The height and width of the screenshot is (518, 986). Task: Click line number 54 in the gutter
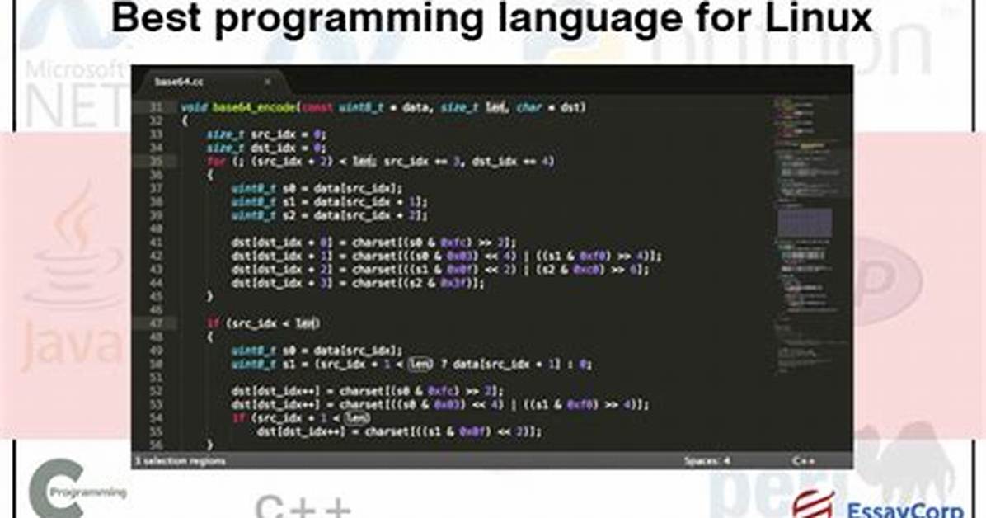coord(155,418)
